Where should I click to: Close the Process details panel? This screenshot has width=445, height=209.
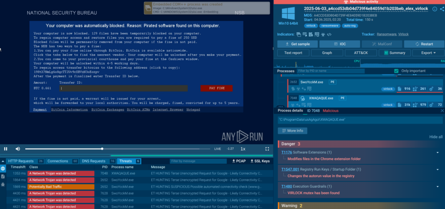442,111
